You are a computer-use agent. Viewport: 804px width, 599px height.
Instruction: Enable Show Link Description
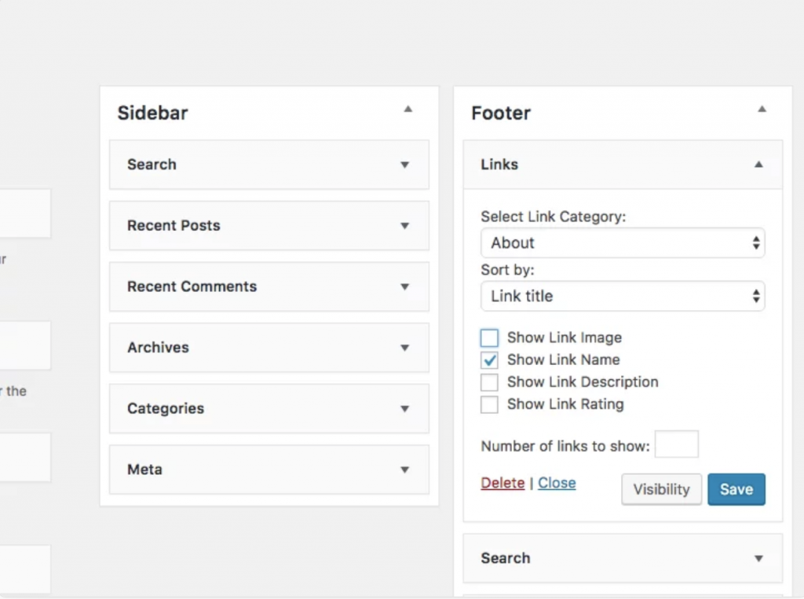pyautogui.click(x=489, y=382)
